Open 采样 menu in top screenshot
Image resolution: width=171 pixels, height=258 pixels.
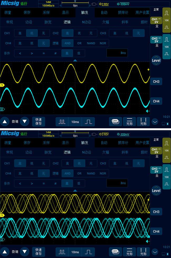pyautogui.click(x=46, y=12)
